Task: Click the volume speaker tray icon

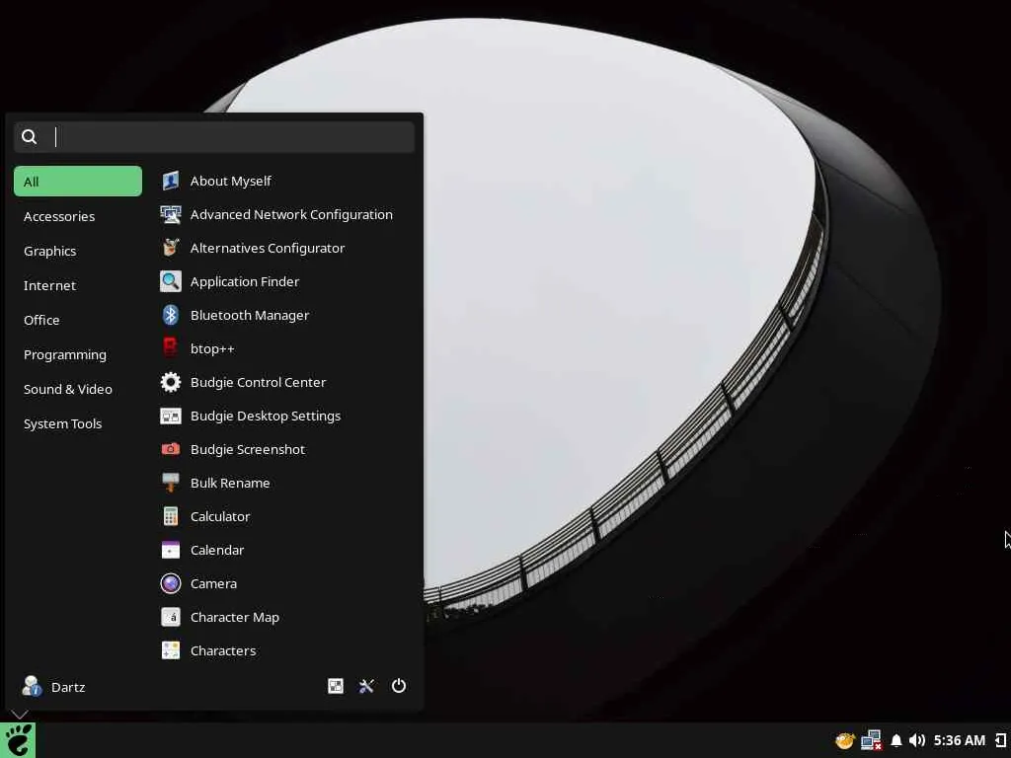Action: [x=917, y=740]
